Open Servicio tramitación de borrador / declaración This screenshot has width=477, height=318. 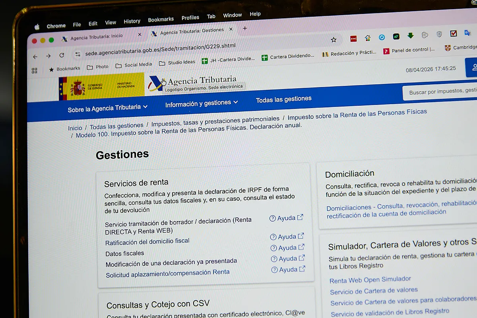(x=178, y=225)
